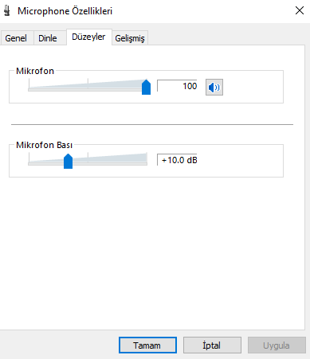The width and height of the screenshot is (310, 359).
Task: Click the Mikrofon level slider handle
Action: tap(146, 87)
